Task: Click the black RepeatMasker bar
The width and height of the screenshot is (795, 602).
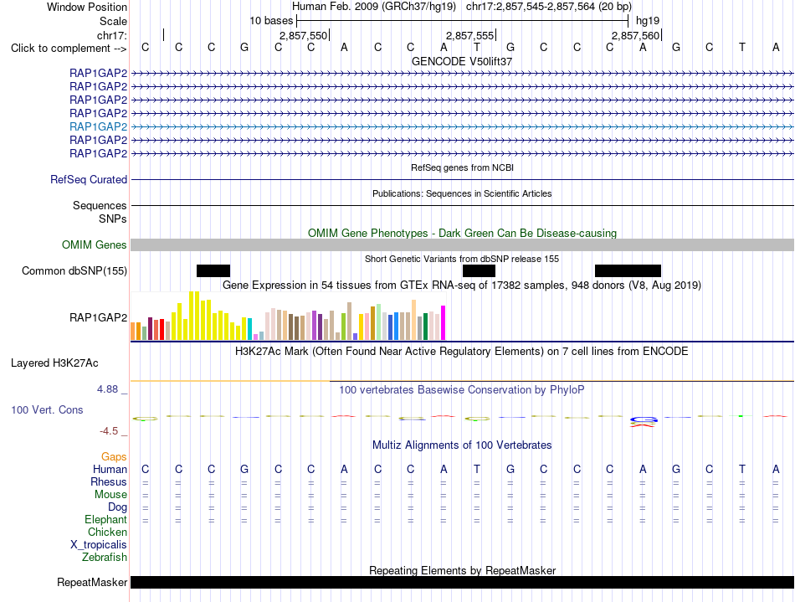Action: 462,582
